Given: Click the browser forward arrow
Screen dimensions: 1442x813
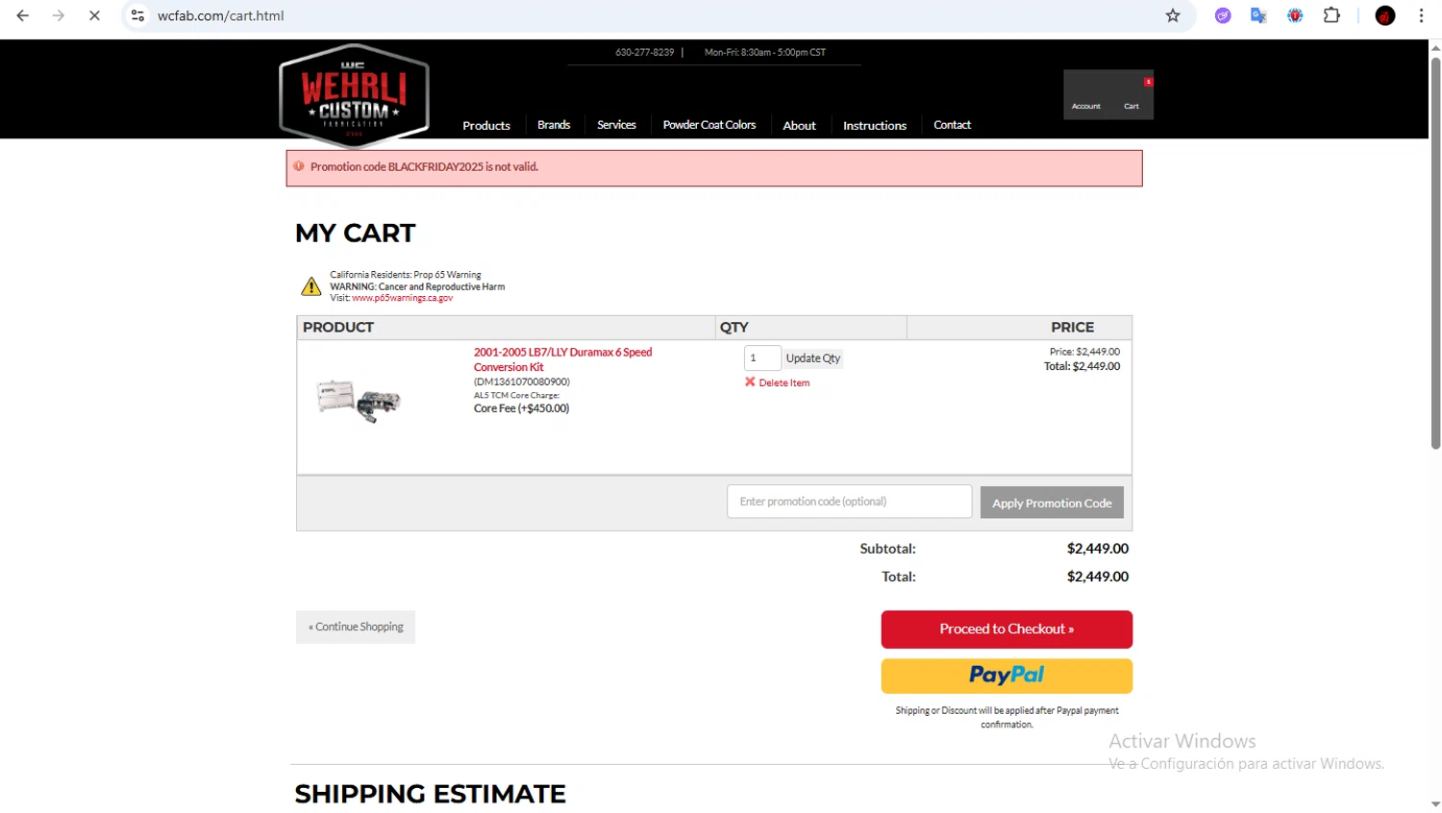Looking at the screenshot, I should [x=59, y=15].
